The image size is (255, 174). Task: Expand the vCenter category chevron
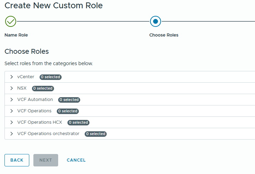point(12,77)
